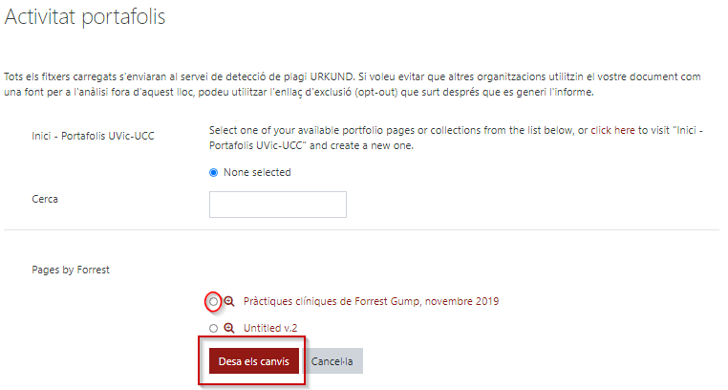
Task: Click the Desa els canvis button
Action: click(x=253, y=361)
